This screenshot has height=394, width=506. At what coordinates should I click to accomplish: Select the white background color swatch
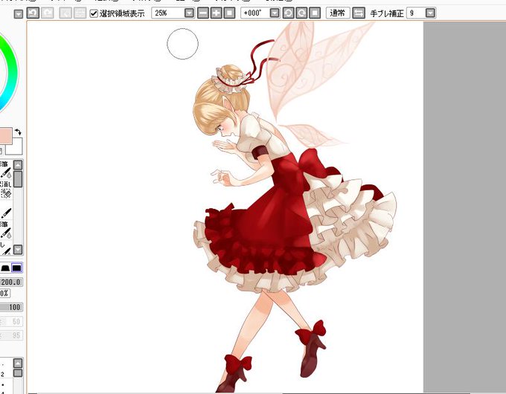(x=16, y=147)
